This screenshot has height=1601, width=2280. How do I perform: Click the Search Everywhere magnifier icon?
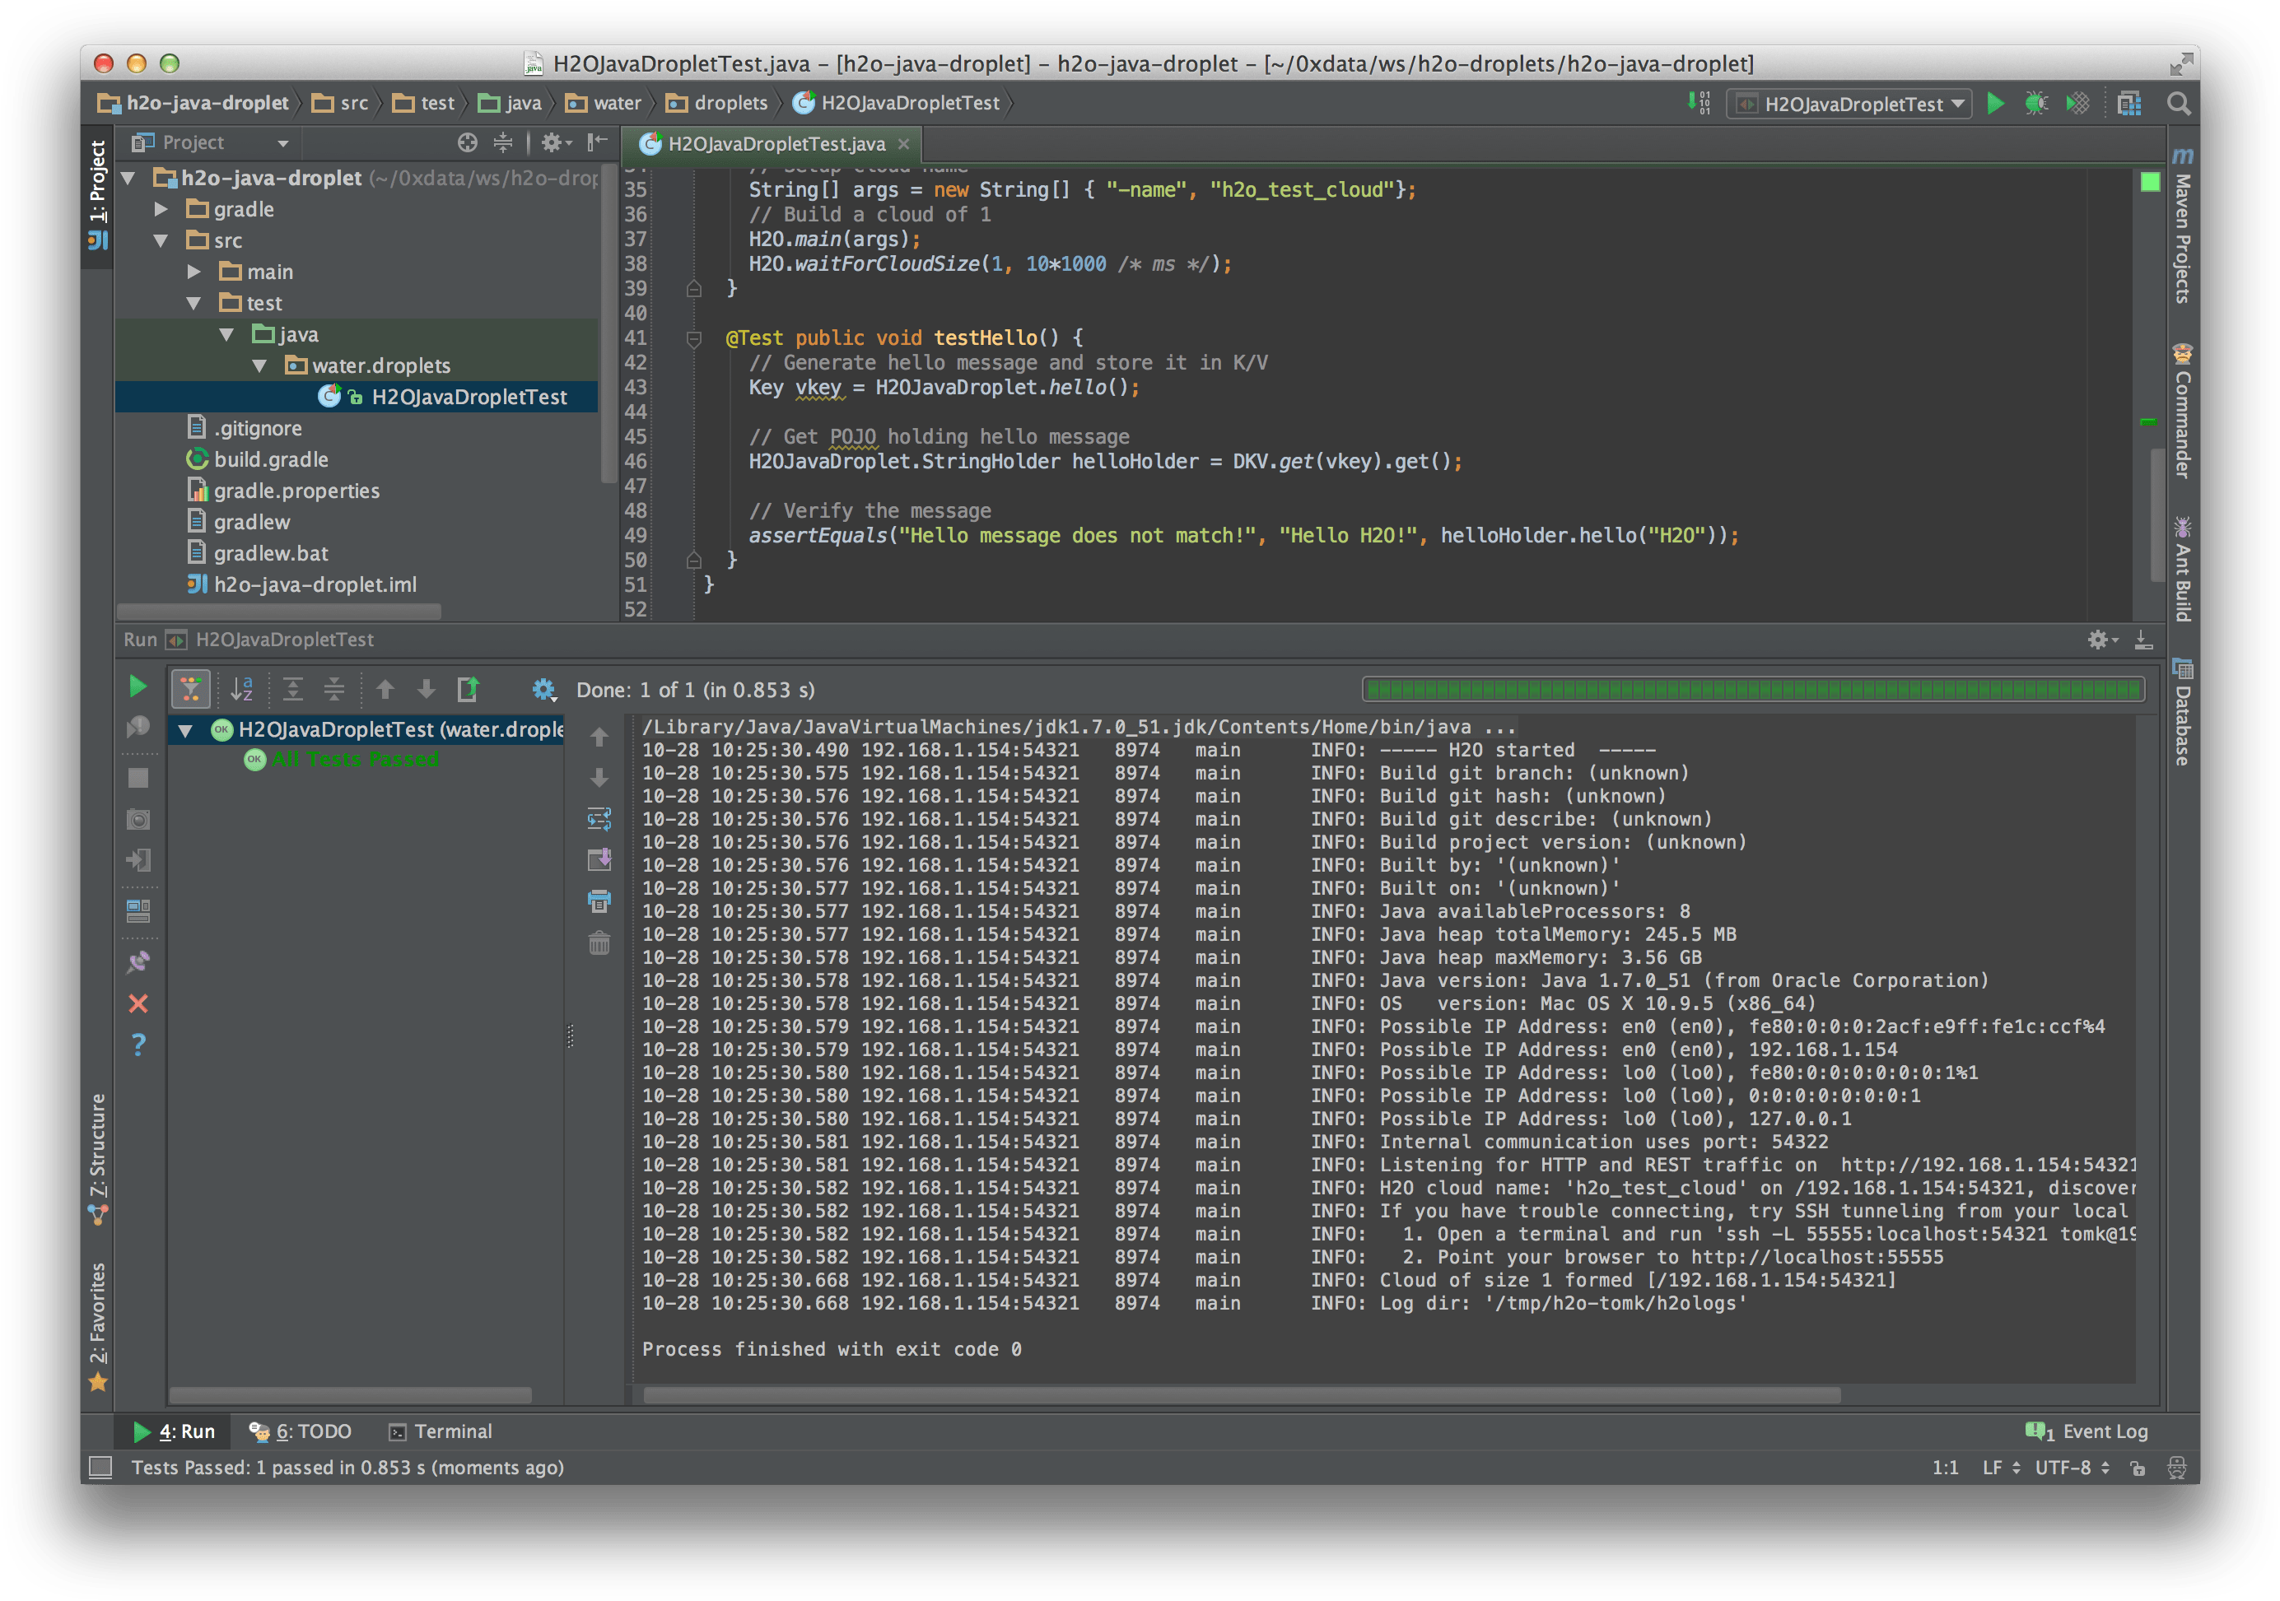[x=2178, y=103]
